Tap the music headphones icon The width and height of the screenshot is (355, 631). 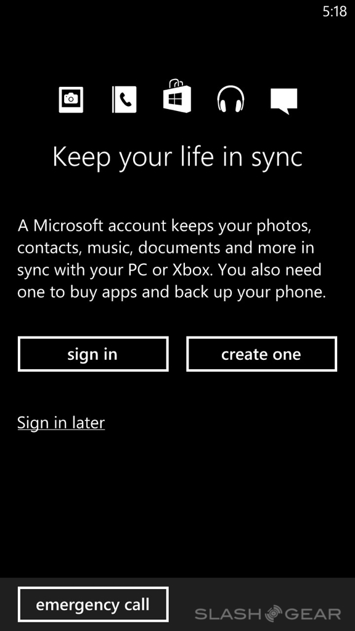[231, 99]
